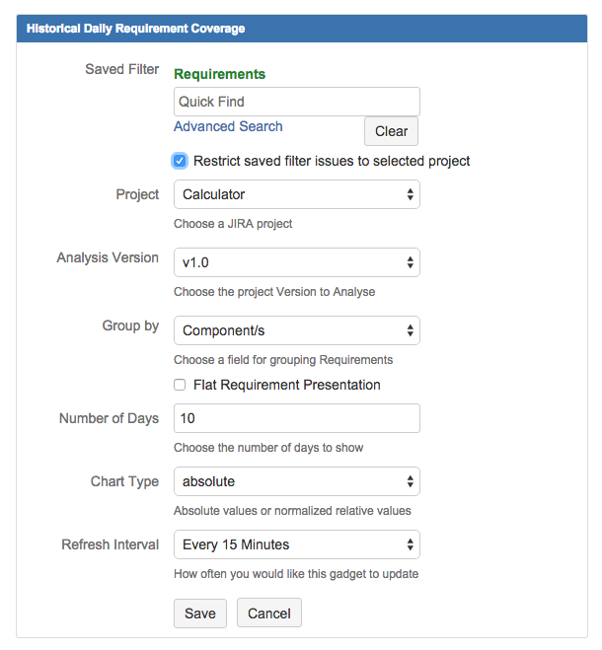Viewport: 602px width, 650px height.
Task: Open the Advanced Search link
Action: pyautogui.click(x=228, y=126)
